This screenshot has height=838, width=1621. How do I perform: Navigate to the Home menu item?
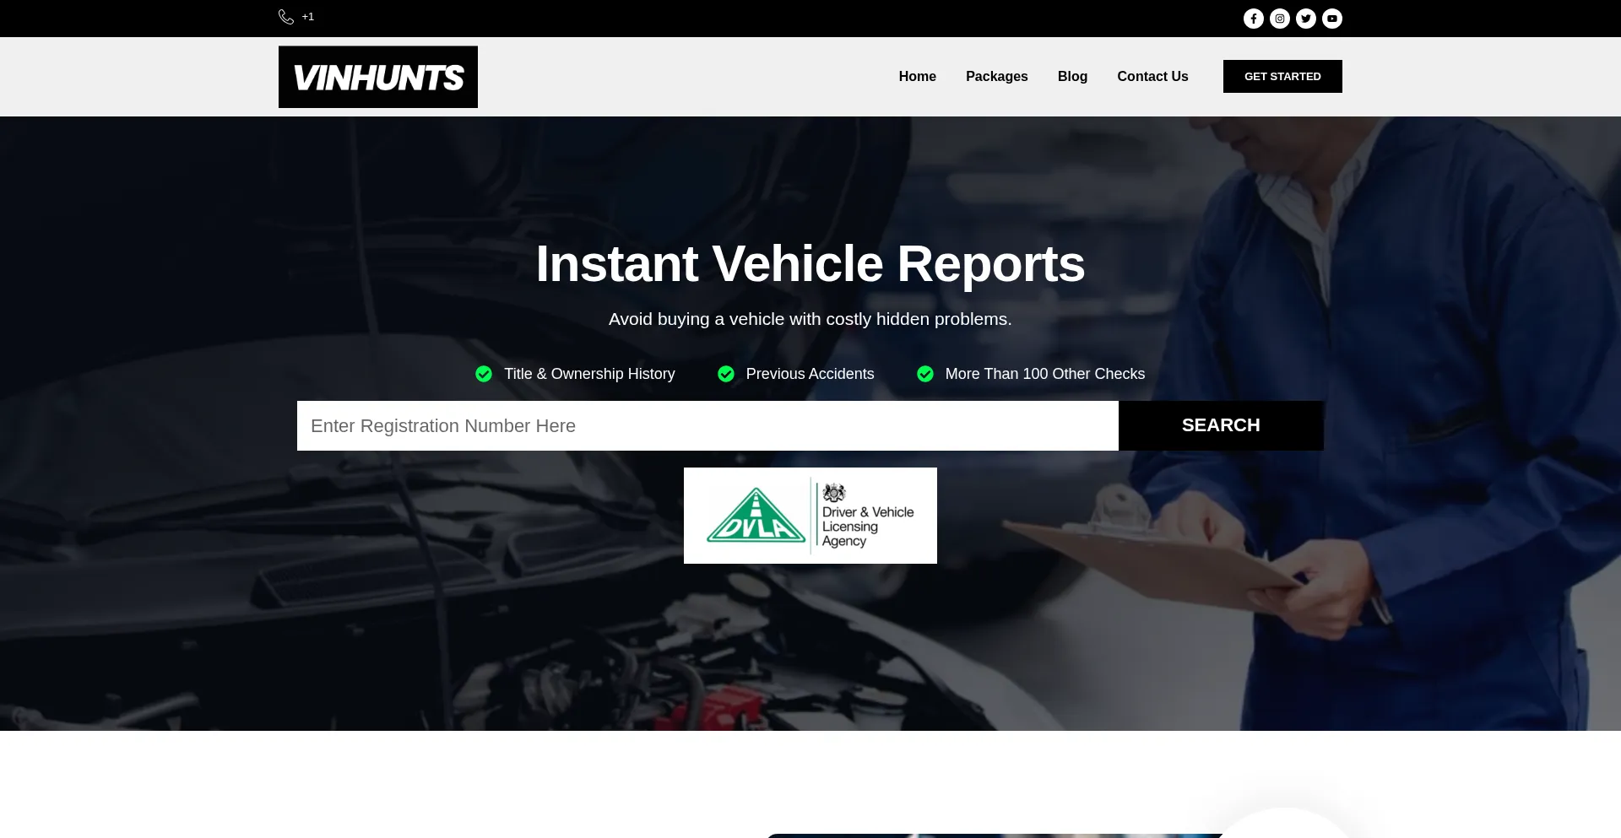[x=917, y=76]
